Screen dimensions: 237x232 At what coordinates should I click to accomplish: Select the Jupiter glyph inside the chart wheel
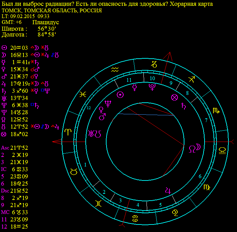point(168,191)
